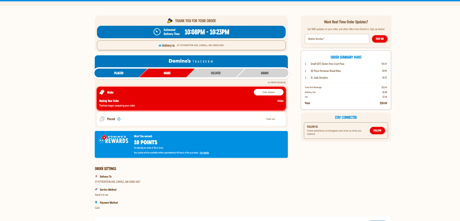Focus the Mobile Number input field
Screen dimensions: 460x221
coord(337,39)
